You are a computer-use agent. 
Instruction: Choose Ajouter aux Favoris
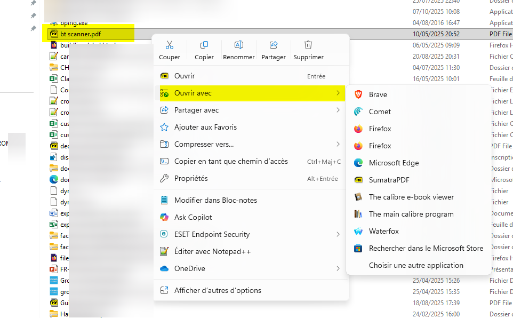tap(205, 127)
